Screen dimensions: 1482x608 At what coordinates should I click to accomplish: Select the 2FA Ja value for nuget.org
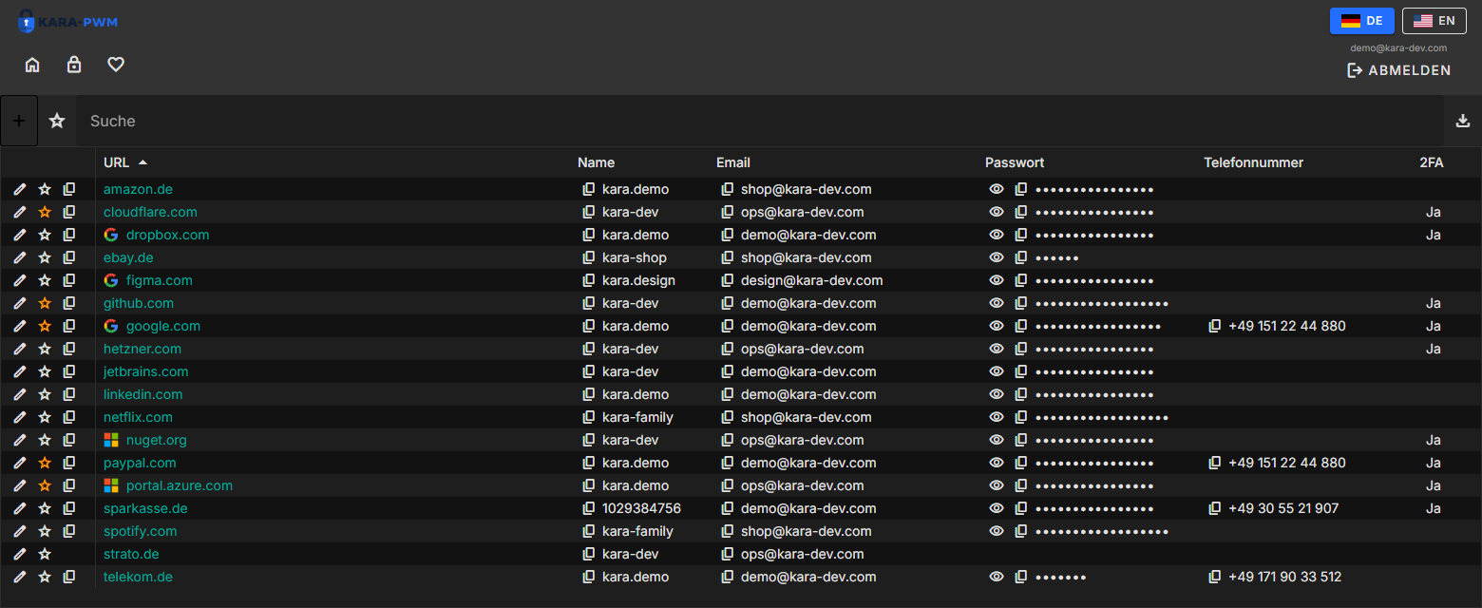coord(1434,440)
